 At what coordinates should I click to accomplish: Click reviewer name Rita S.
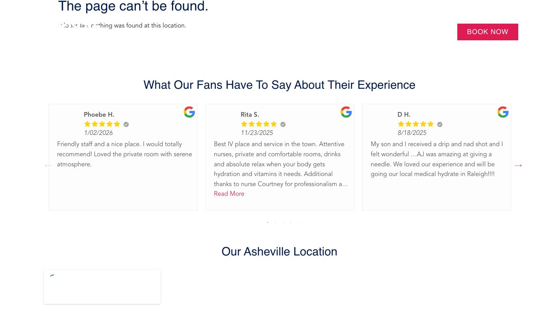(x=250, y=115)
